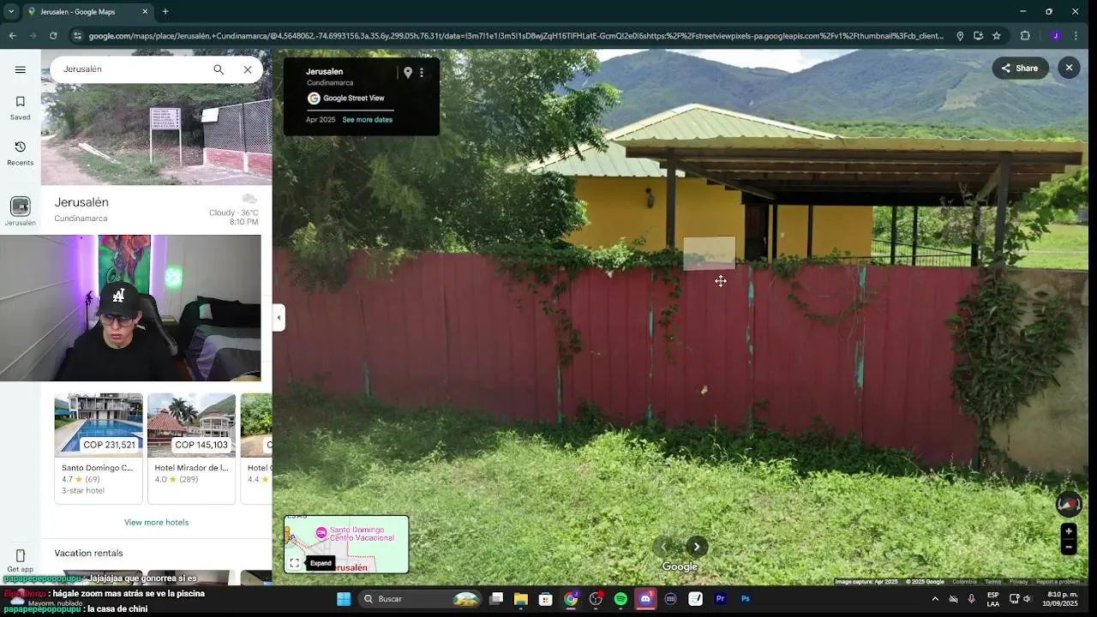
Task: Collapse the side panel arrow
Action: point(279,318)
